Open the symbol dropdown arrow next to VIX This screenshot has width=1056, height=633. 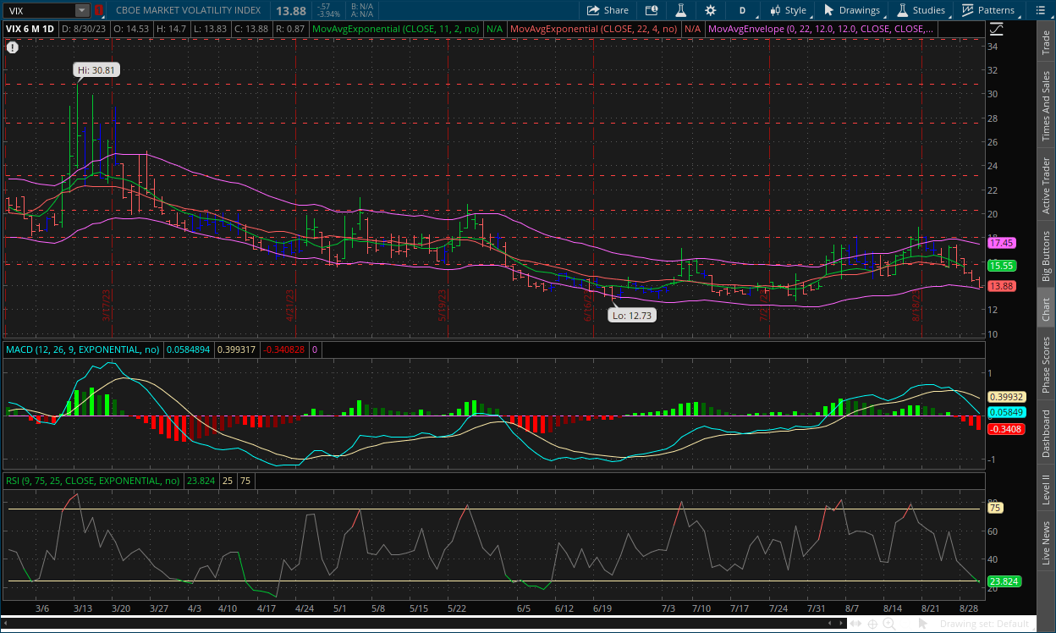pos(81,10)
